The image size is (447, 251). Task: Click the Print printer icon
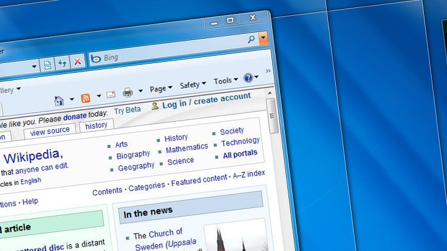pyautogui.click(x=128, y=93)
